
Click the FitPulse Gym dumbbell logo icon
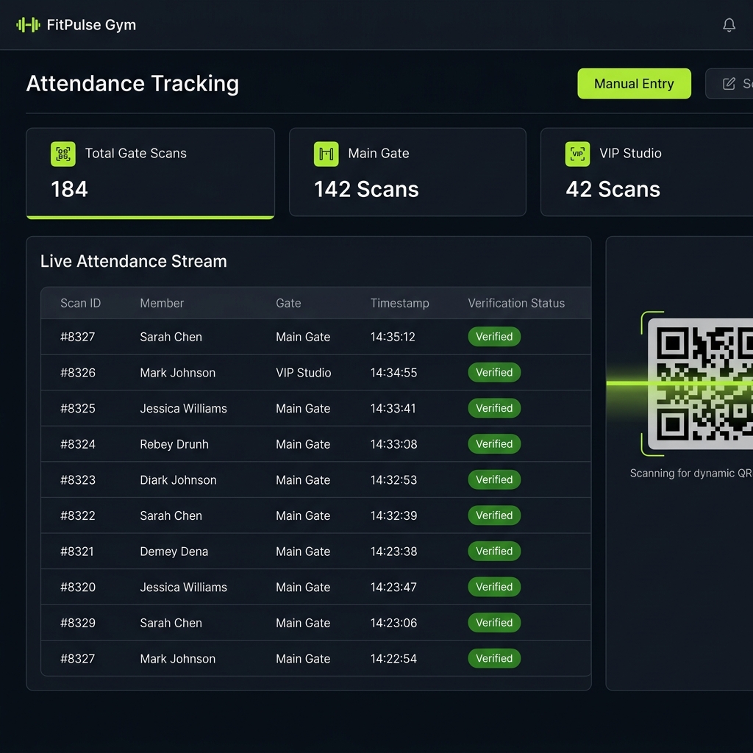29,24
